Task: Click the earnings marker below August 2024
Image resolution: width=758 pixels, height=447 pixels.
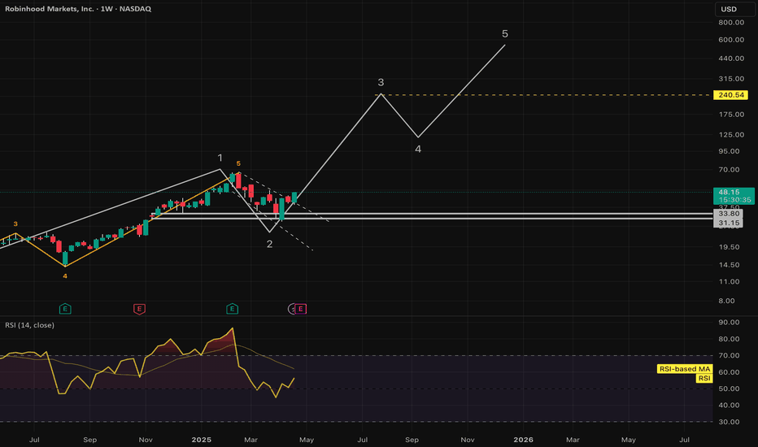Action: pyautogui.click(x=65, y=309)
